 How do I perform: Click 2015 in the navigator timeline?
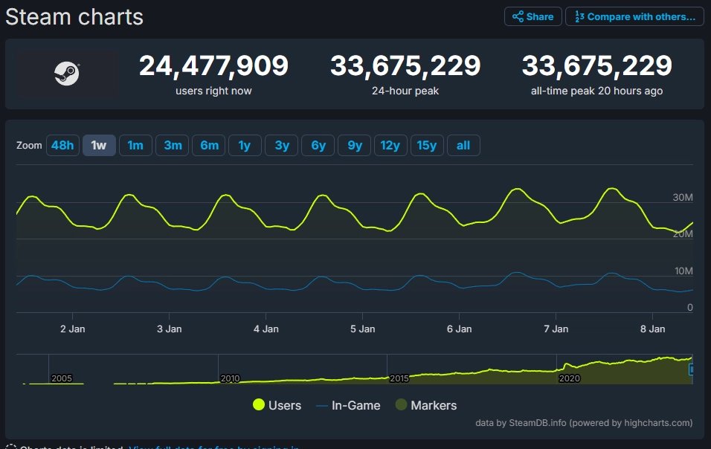(x=399, y=378)
